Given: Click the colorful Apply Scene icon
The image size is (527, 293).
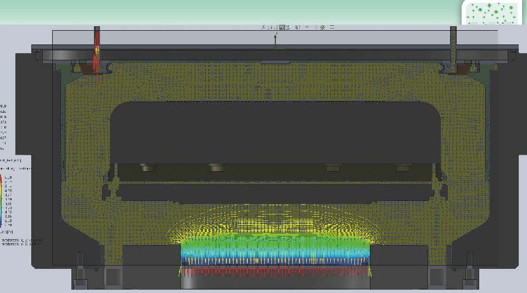Looking at the screenshot, I should coord(323,27).
